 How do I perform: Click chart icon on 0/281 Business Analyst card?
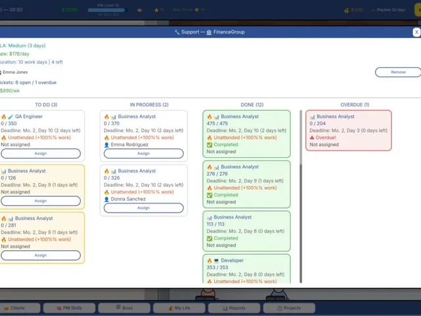(x=11, y=219)
